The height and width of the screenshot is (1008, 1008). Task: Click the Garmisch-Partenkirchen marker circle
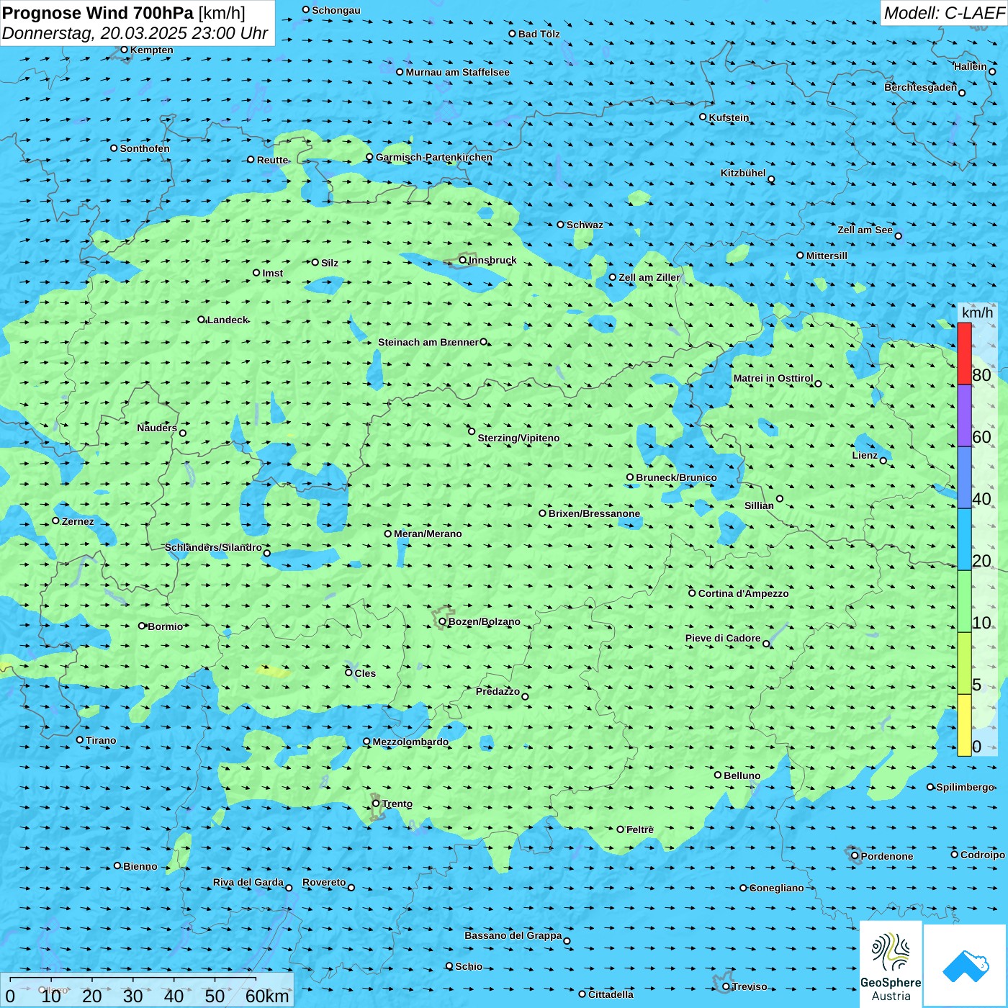click(x=369, y=157)
